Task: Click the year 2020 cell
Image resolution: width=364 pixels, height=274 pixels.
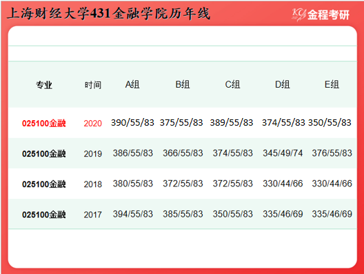Action: click(x=92, y=123)
